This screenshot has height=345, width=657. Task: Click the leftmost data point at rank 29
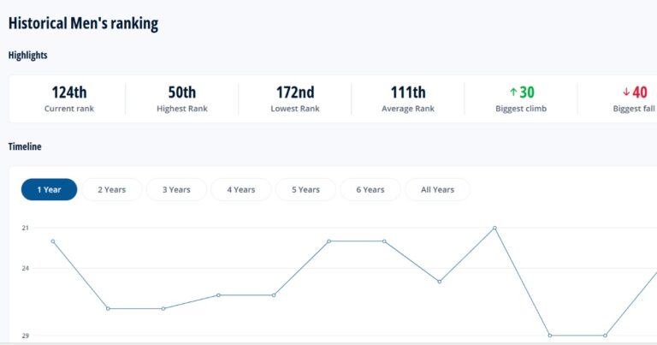550,336
